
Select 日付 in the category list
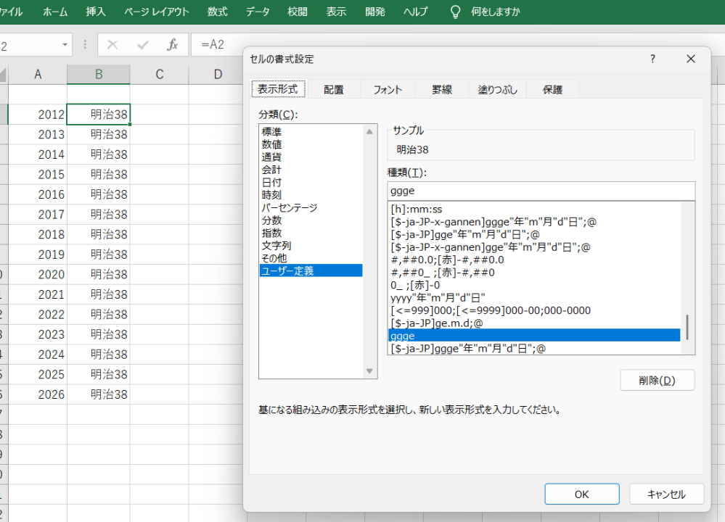pyautogui.click(x=311, y=183)
